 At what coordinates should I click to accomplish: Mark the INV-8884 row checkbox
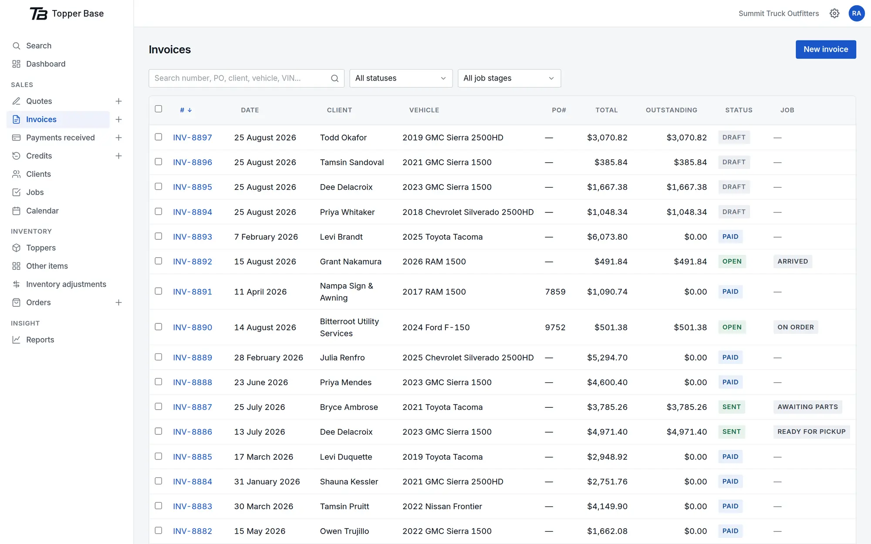(x=159, y=481)
